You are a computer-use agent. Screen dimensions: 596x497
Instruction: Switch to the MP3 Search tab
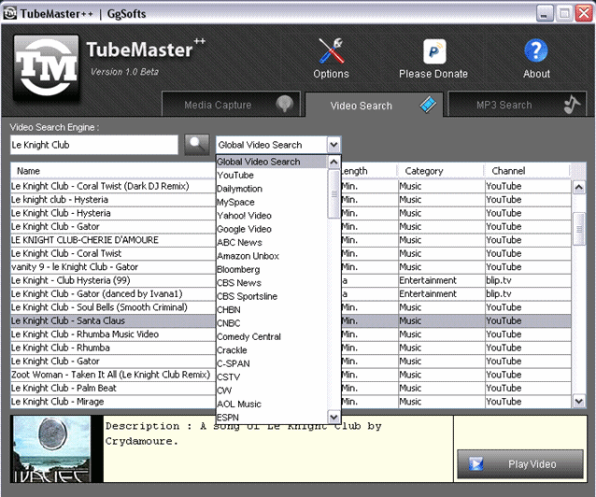pos(517,105)
